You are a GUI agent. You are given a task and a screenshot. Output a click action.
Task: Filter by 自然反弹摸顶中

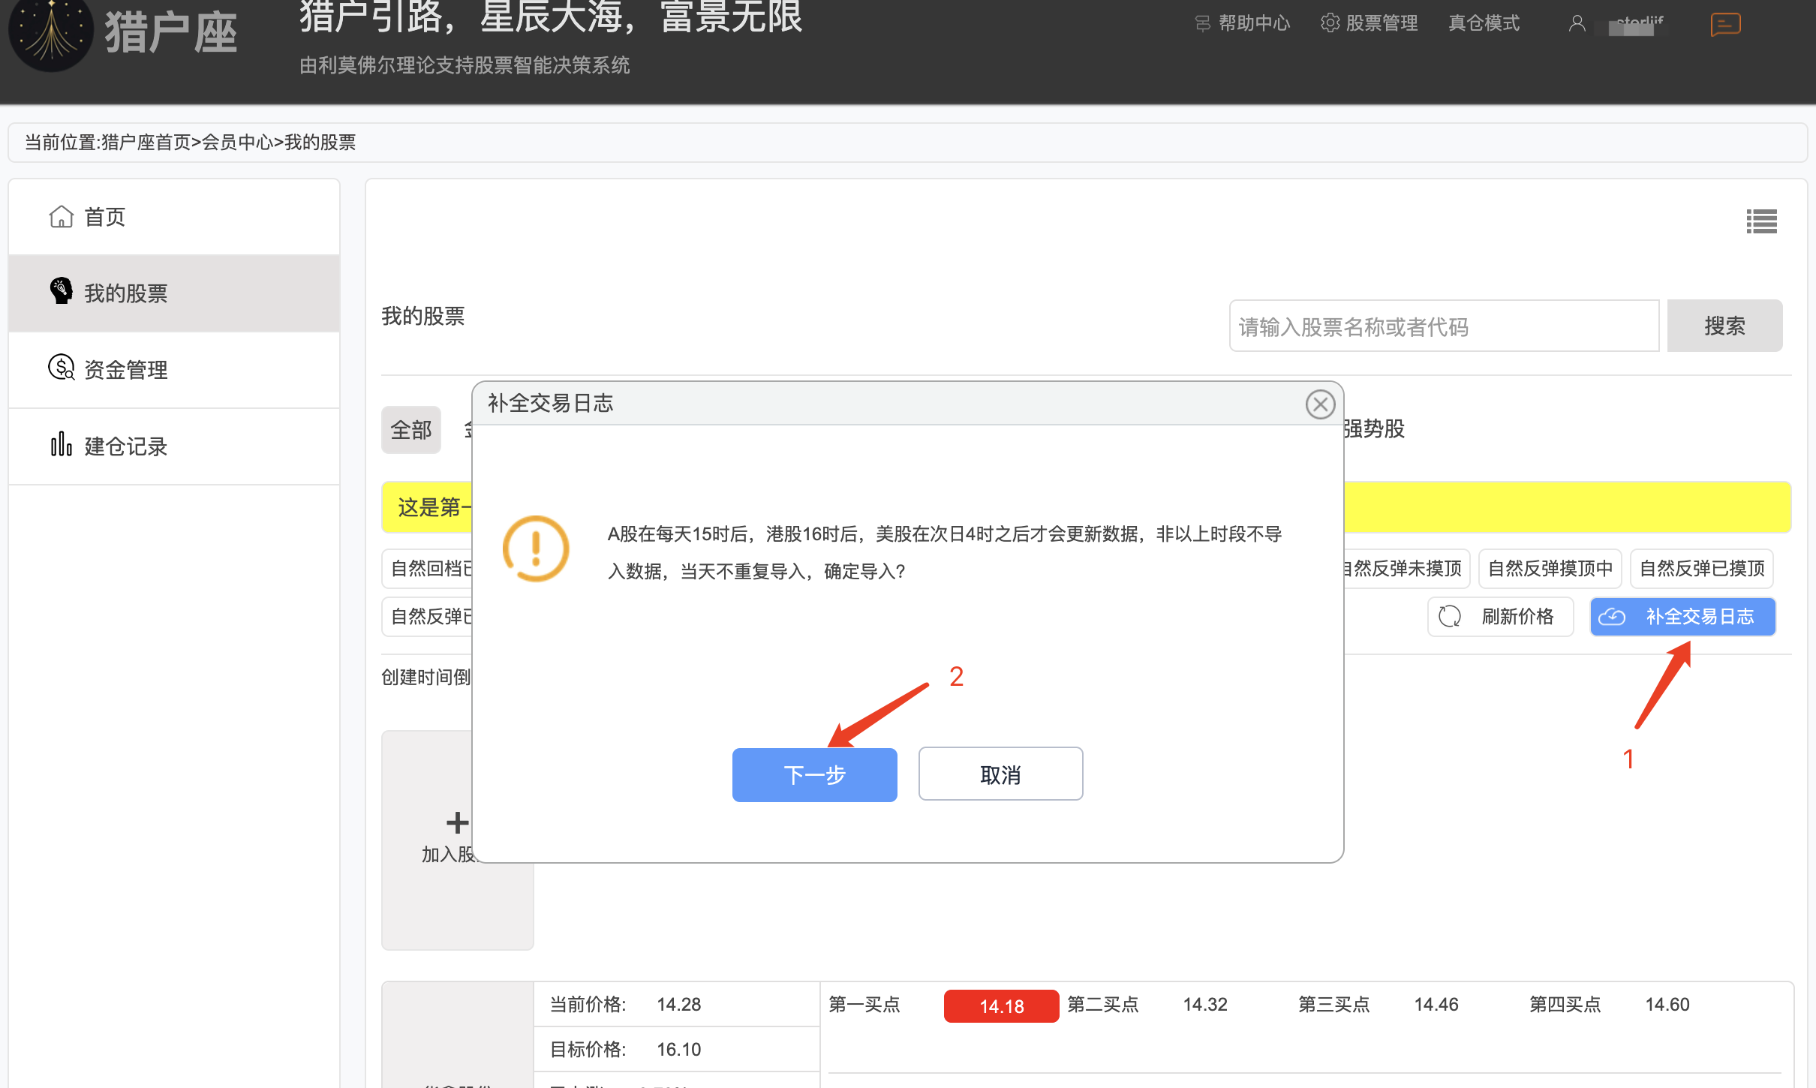(x=1550, y=569)
